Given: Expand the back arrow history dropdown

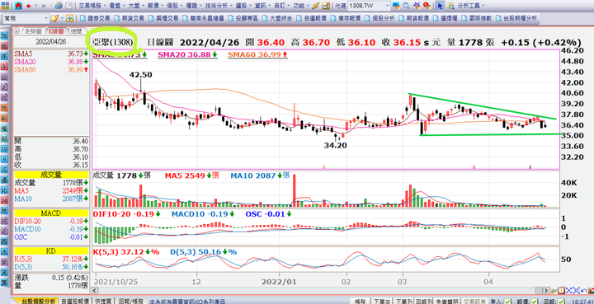Looking at the screenshot, I should click(x=35, y=6).
